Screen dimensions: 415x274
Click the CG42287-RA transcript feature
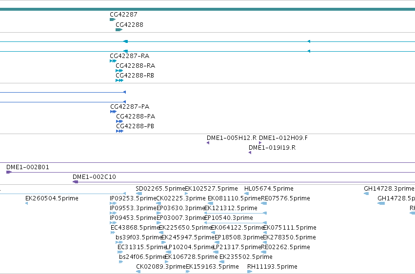pos(113,61)
